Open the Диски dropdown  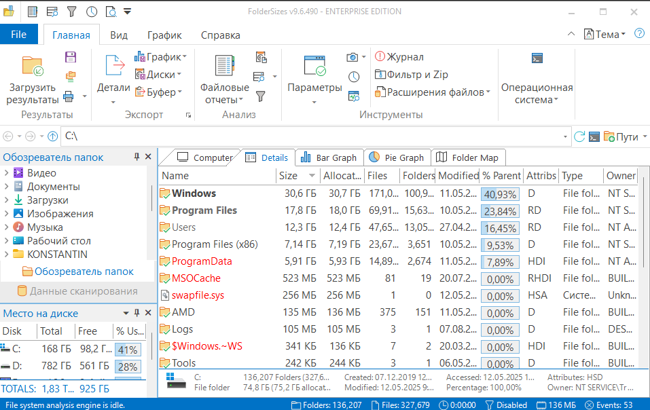click(158, 75)
